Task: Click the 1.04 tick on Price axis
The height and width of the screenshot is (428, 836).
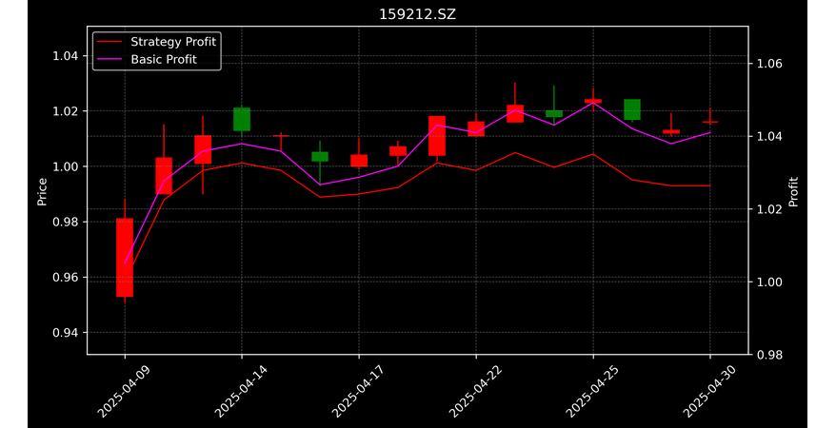Action: click(65, 56)
